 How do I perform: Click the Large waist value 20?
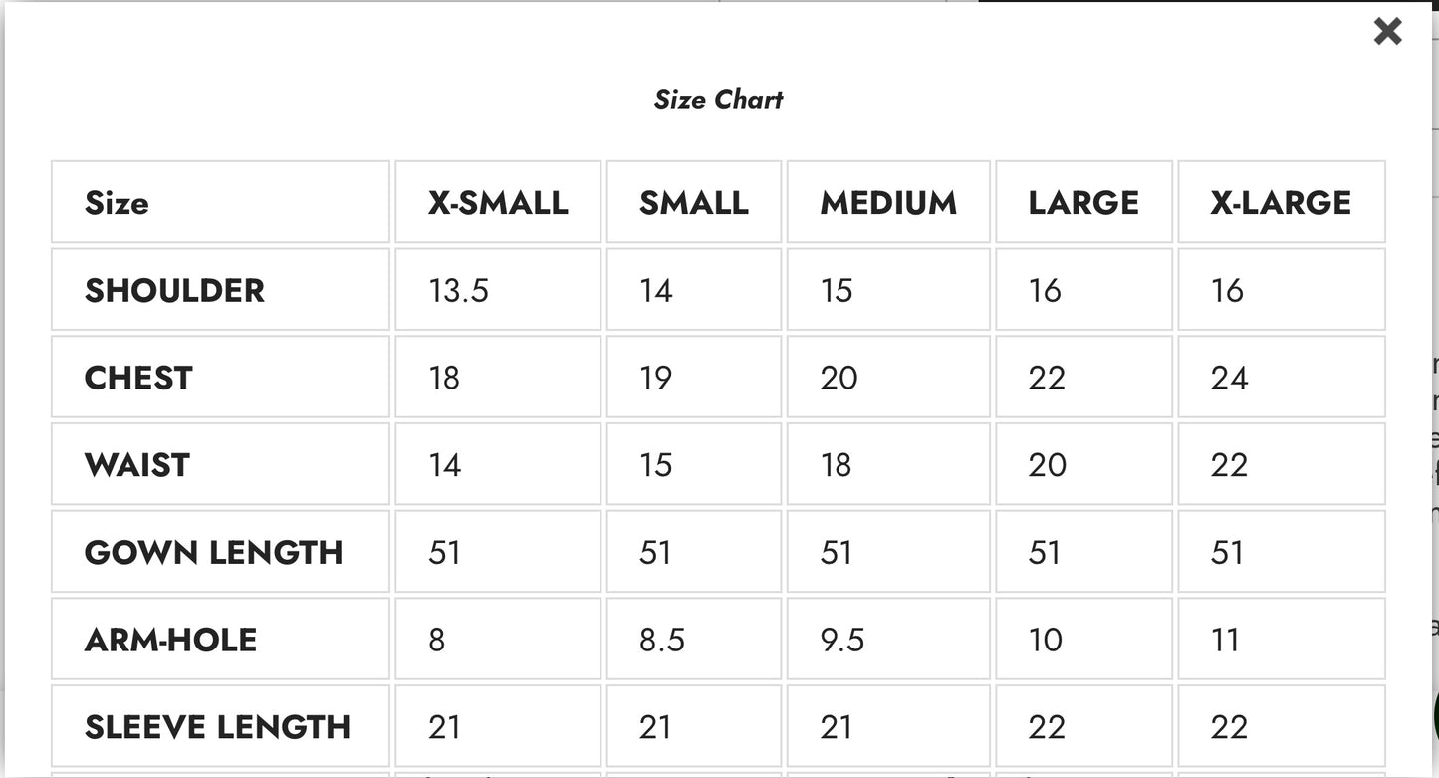(1047, 465)
